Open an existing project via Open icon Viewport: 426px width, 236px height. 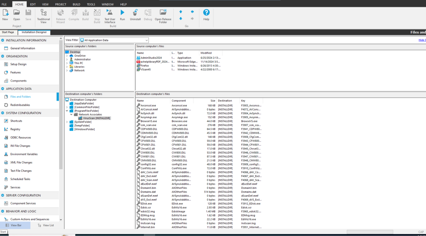16,15
